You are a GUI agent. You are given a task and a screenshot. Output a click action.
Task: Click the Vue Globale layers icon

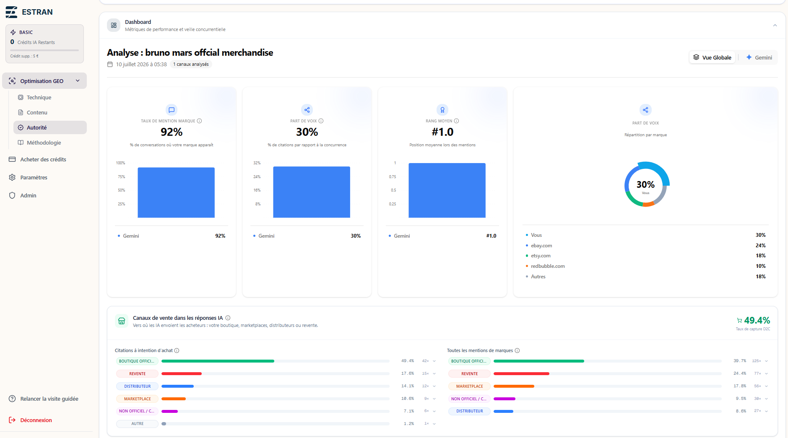coord(696,57)
